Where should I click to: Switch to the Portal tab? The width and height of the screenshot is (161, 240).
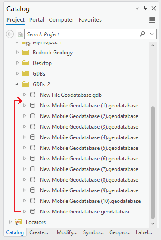coord(37,20)
